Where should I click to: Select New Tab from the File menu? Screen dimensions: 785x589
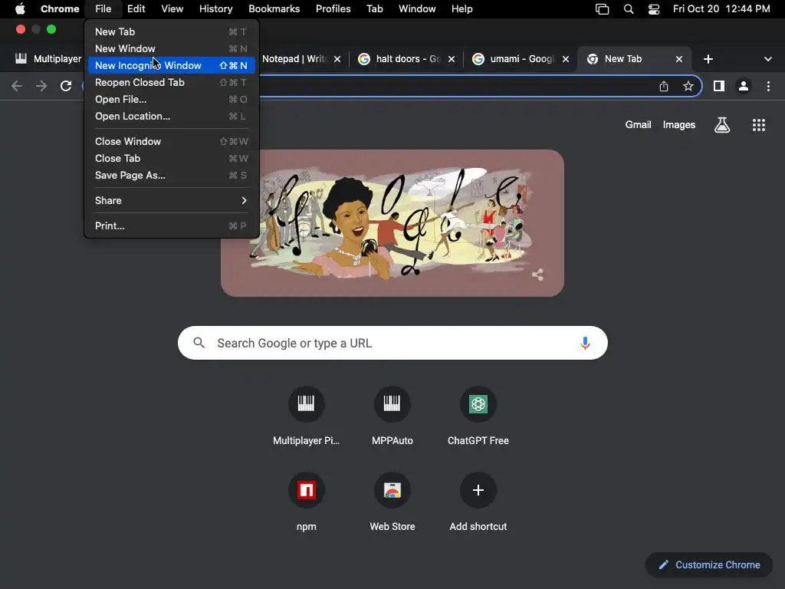[x=172, y=31]
